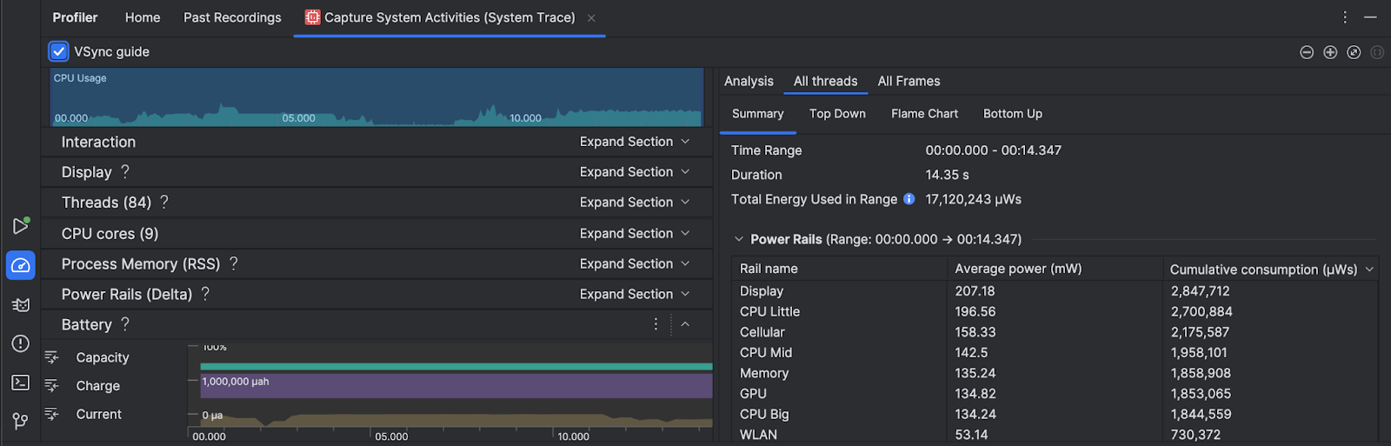Switch to the All Frames tab
1391x446 pixels.
(x=908, y=81)
